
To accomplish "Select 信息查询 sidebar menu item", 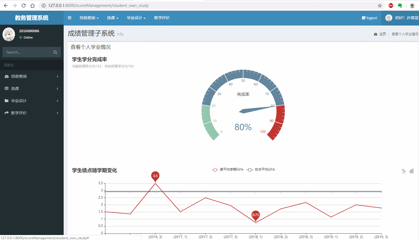I will [x=32, y=76].
